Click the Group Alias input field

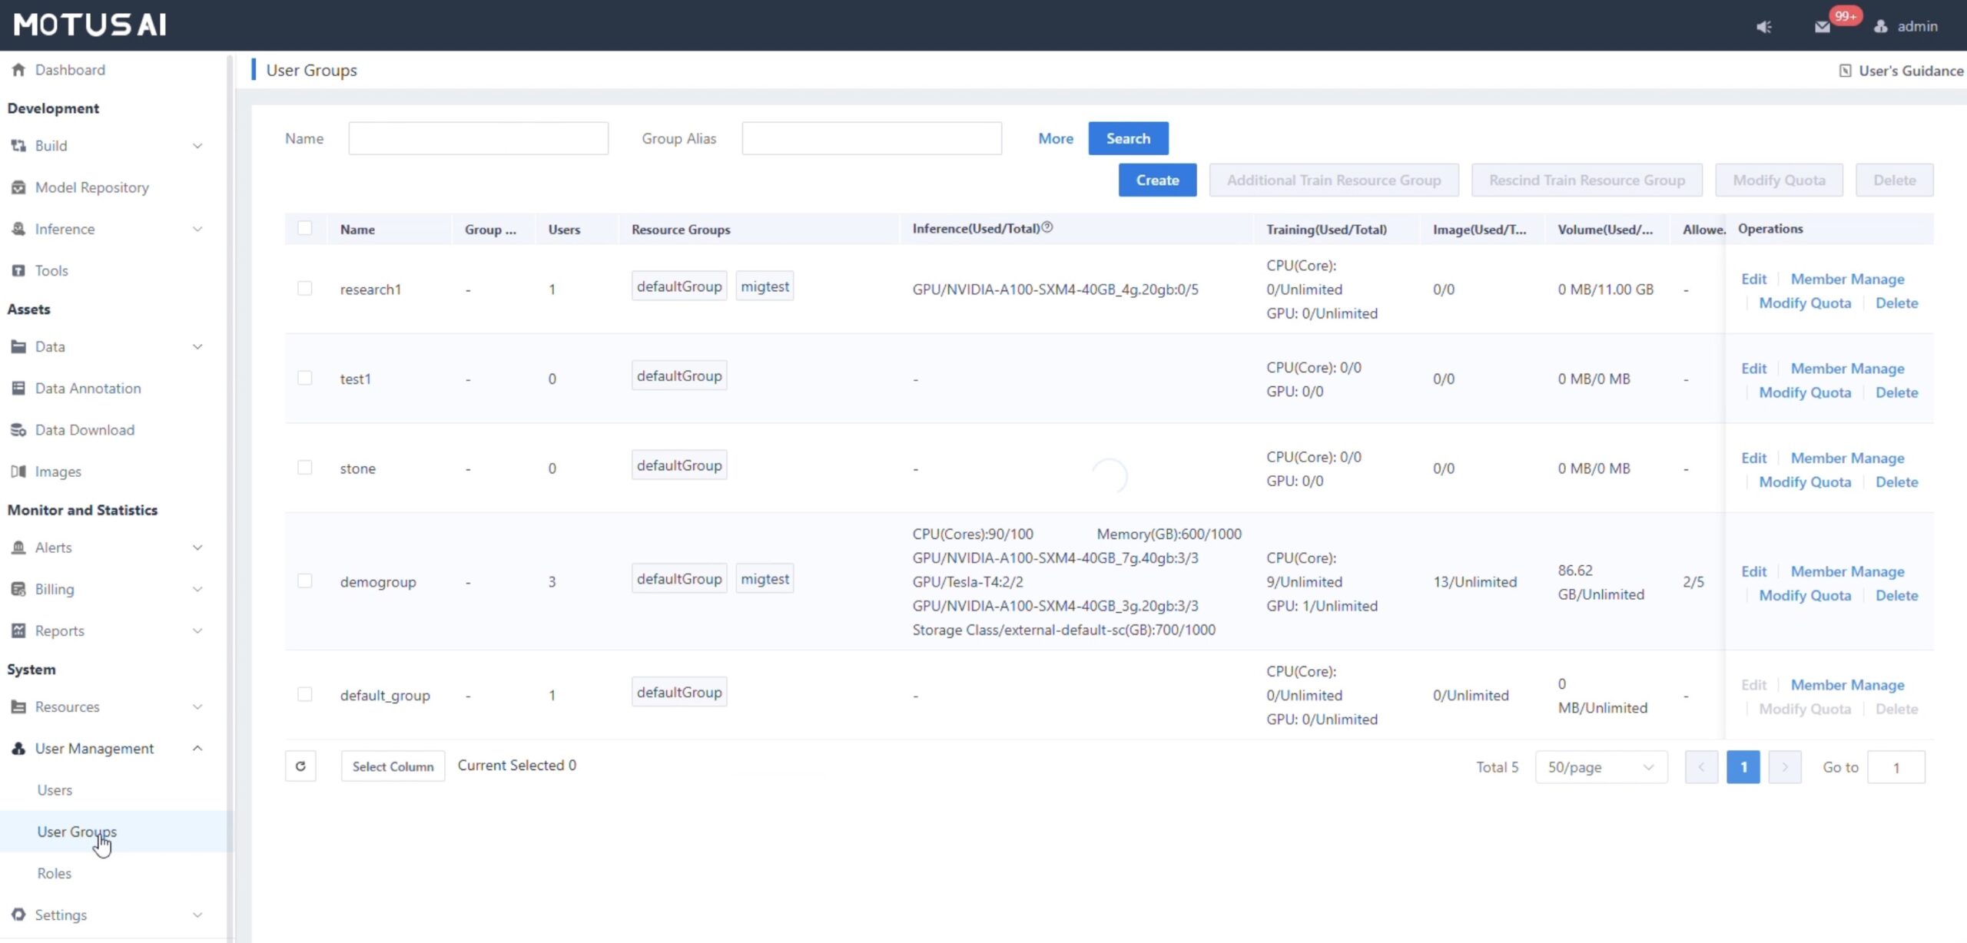871,139
